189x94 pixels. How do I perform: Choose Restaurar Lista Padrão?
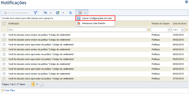pos(96,23)
